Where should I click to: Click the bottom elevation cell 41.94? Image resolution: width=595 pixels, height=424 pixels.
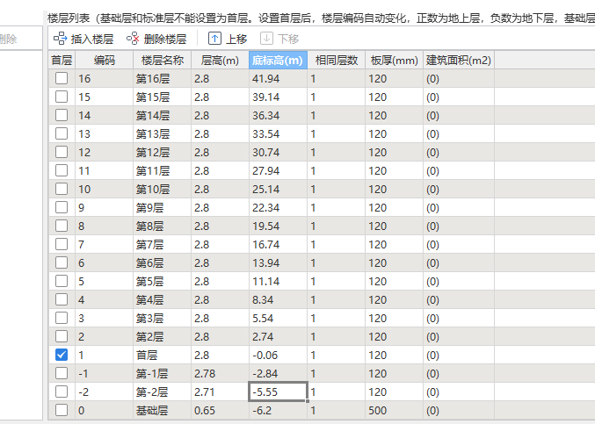click(278, 78)
